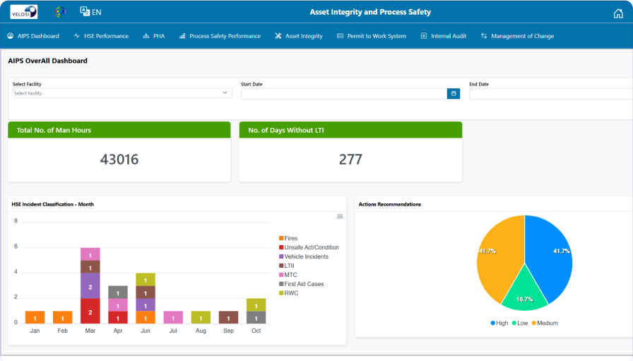Click the Asset Integrity wrench icon
The image size is (633, 361).
[278, 36]
